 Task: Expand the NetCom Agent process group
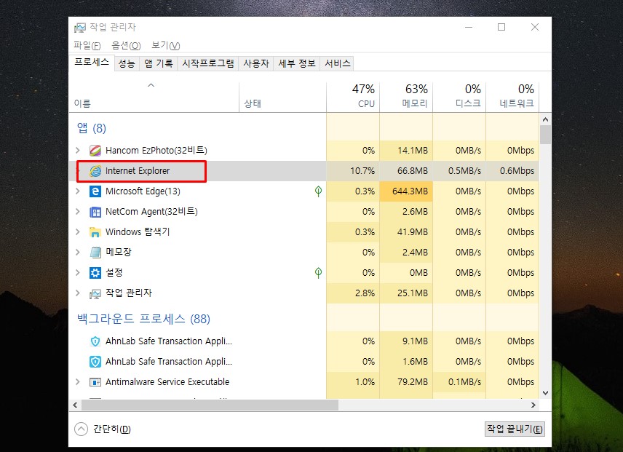pos(78,211)
